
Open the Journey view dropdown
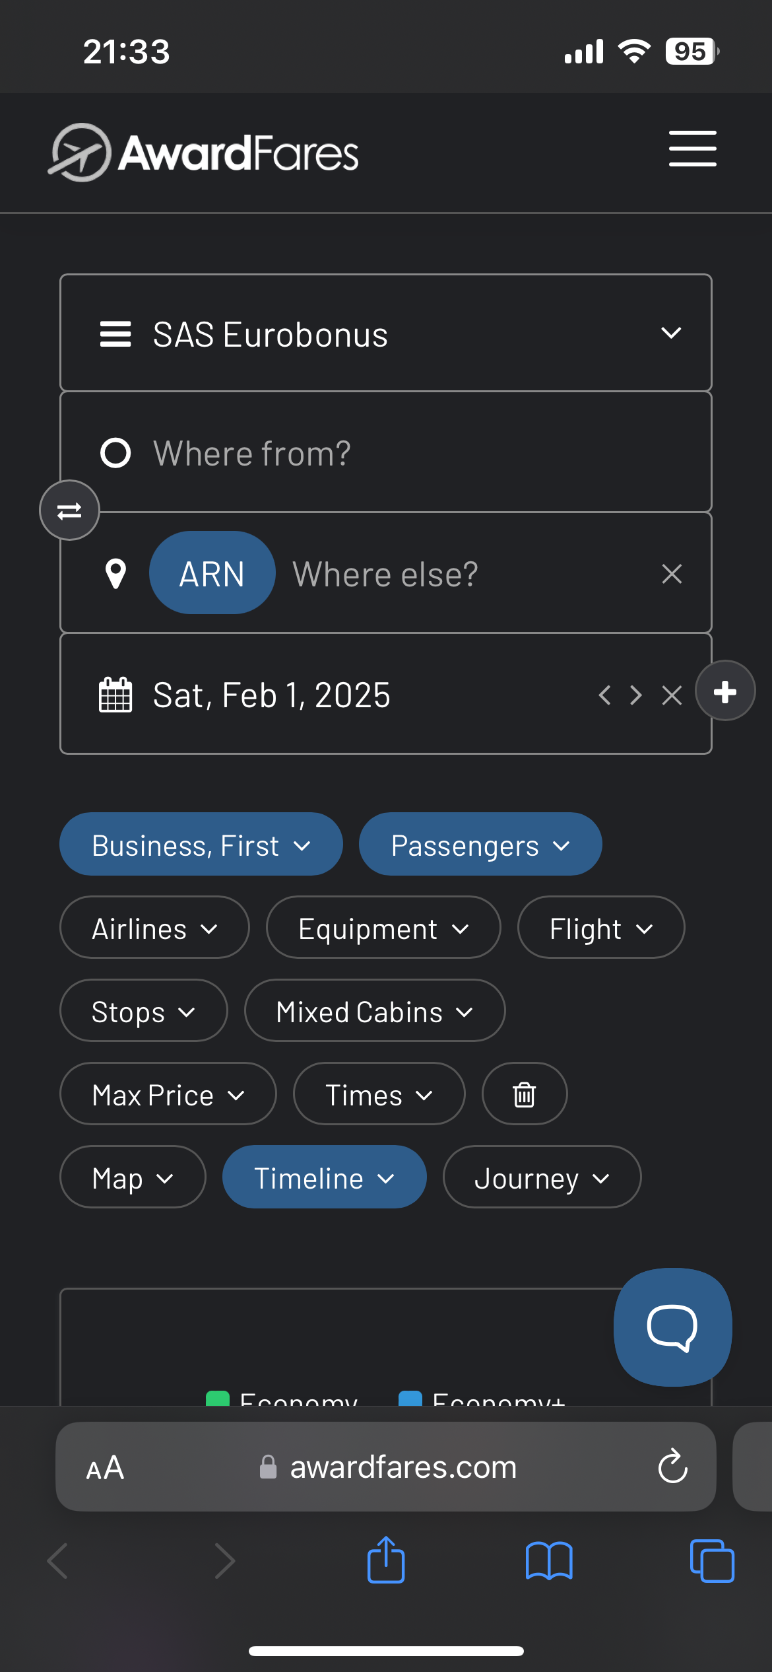click(542, 1177)
